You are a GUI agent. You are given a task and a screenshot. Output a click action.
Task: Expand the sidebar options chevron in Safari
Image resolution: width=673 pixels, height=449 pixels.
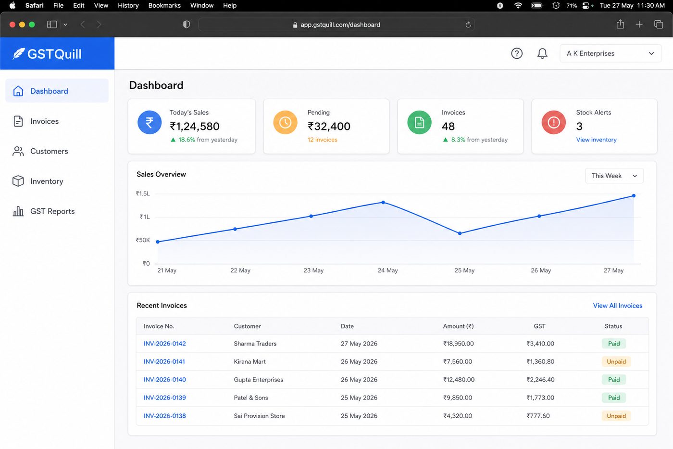(65, 25)
